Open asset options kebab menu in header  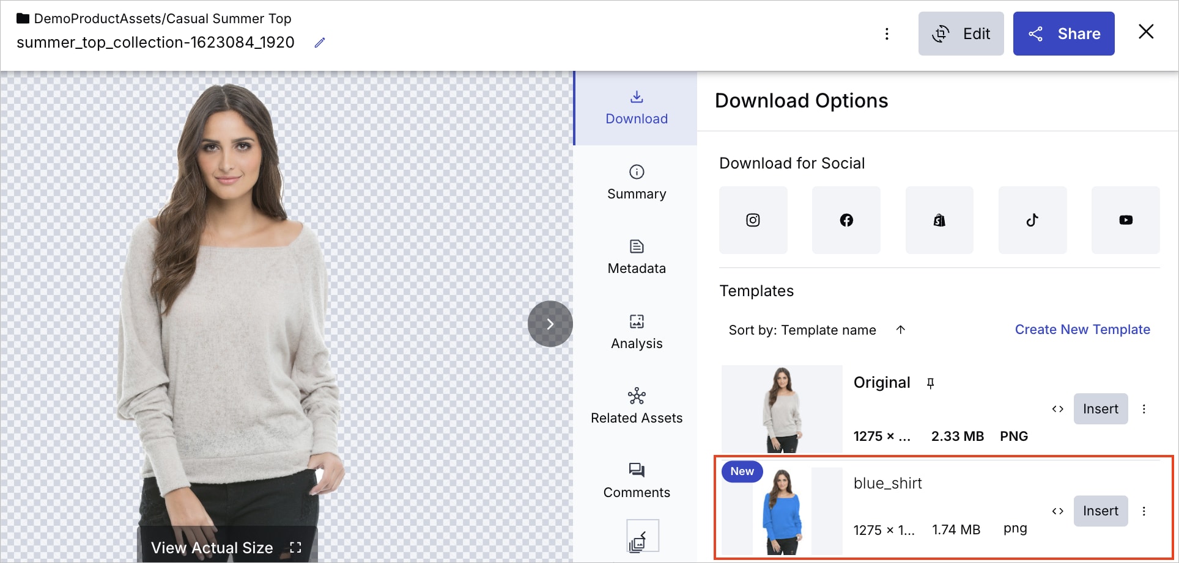(887, 34)
